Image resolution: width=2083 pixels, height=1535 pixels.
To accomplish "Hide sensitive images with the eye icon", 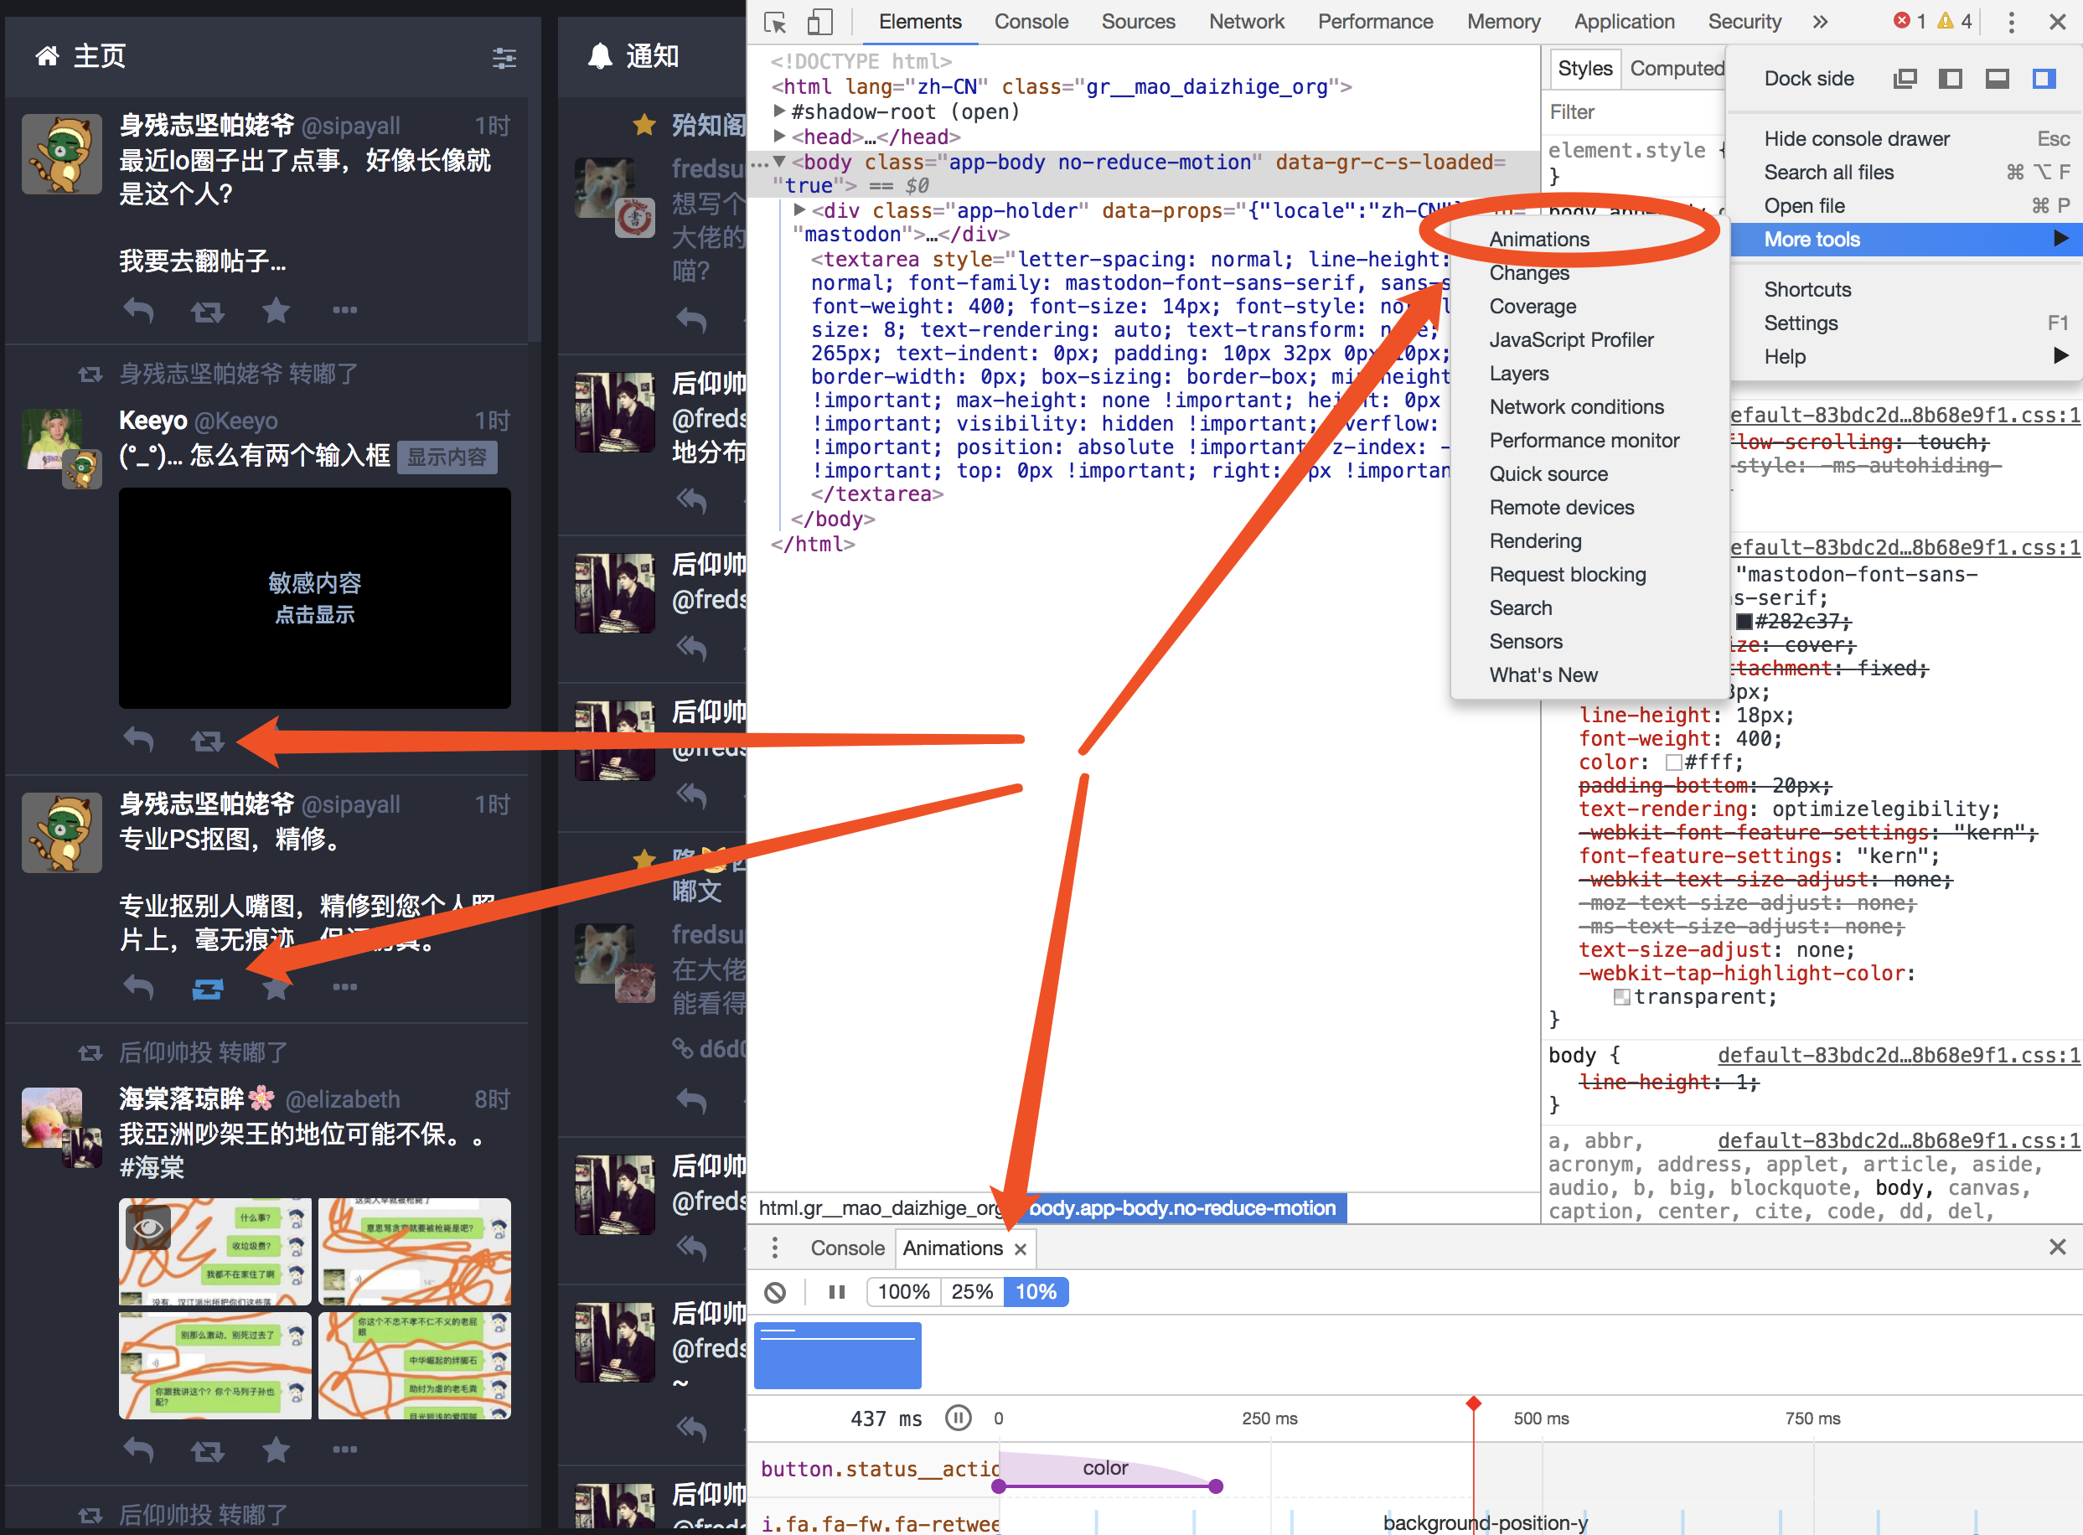I will [148, 1228].
